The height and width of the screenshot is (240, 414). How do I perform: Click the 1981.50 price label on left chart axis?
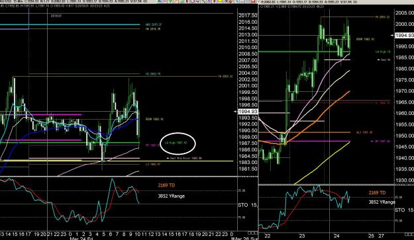248,169
